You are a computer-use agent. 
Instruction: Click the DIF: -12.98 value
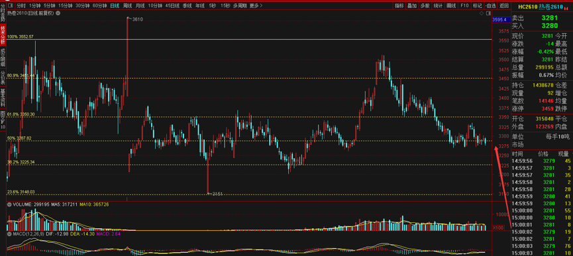(x=57, y=234)
